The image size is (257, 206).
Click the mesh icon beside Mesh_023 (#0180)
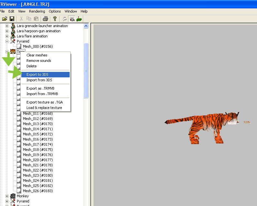tap(19, 175)
